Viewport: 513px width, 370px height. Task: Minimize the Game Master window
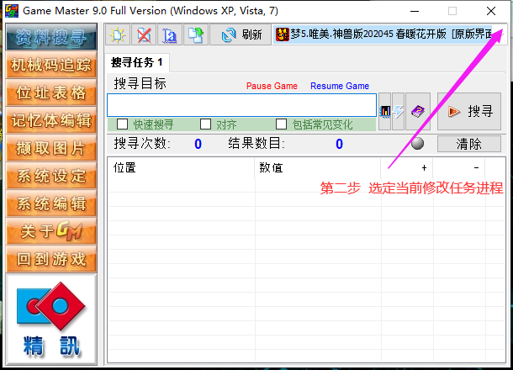415,11
